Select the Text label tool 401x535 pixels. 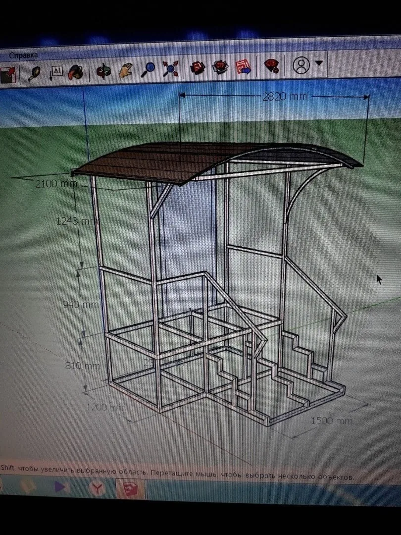pos(55,72)
